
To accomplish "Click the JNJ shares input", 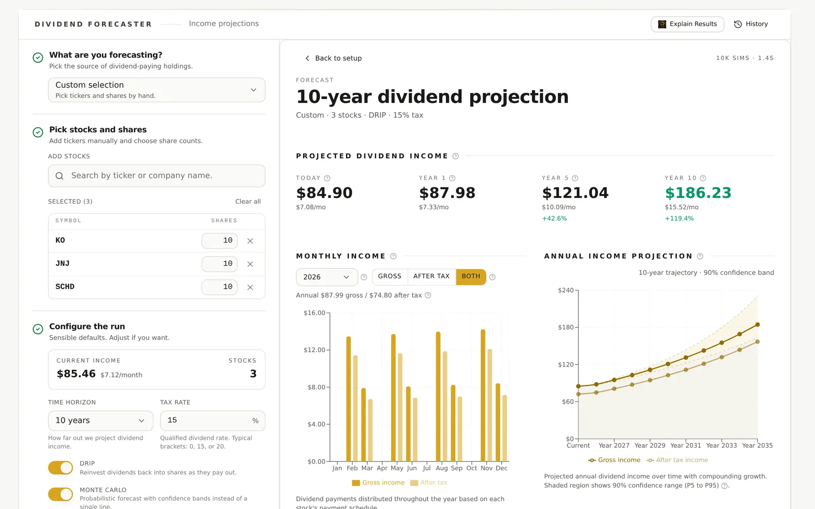I will tap(220, 264).
